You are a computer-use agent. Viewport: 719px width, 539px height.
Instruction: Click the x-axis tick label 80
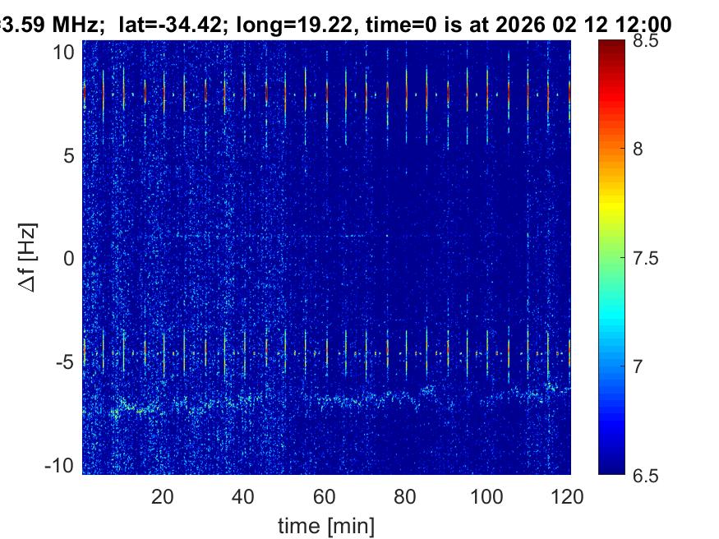click(x=406, y=495)
